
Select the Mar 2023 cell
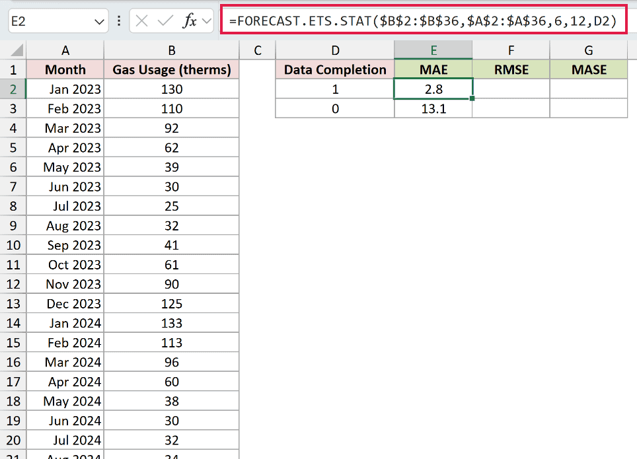65,128
